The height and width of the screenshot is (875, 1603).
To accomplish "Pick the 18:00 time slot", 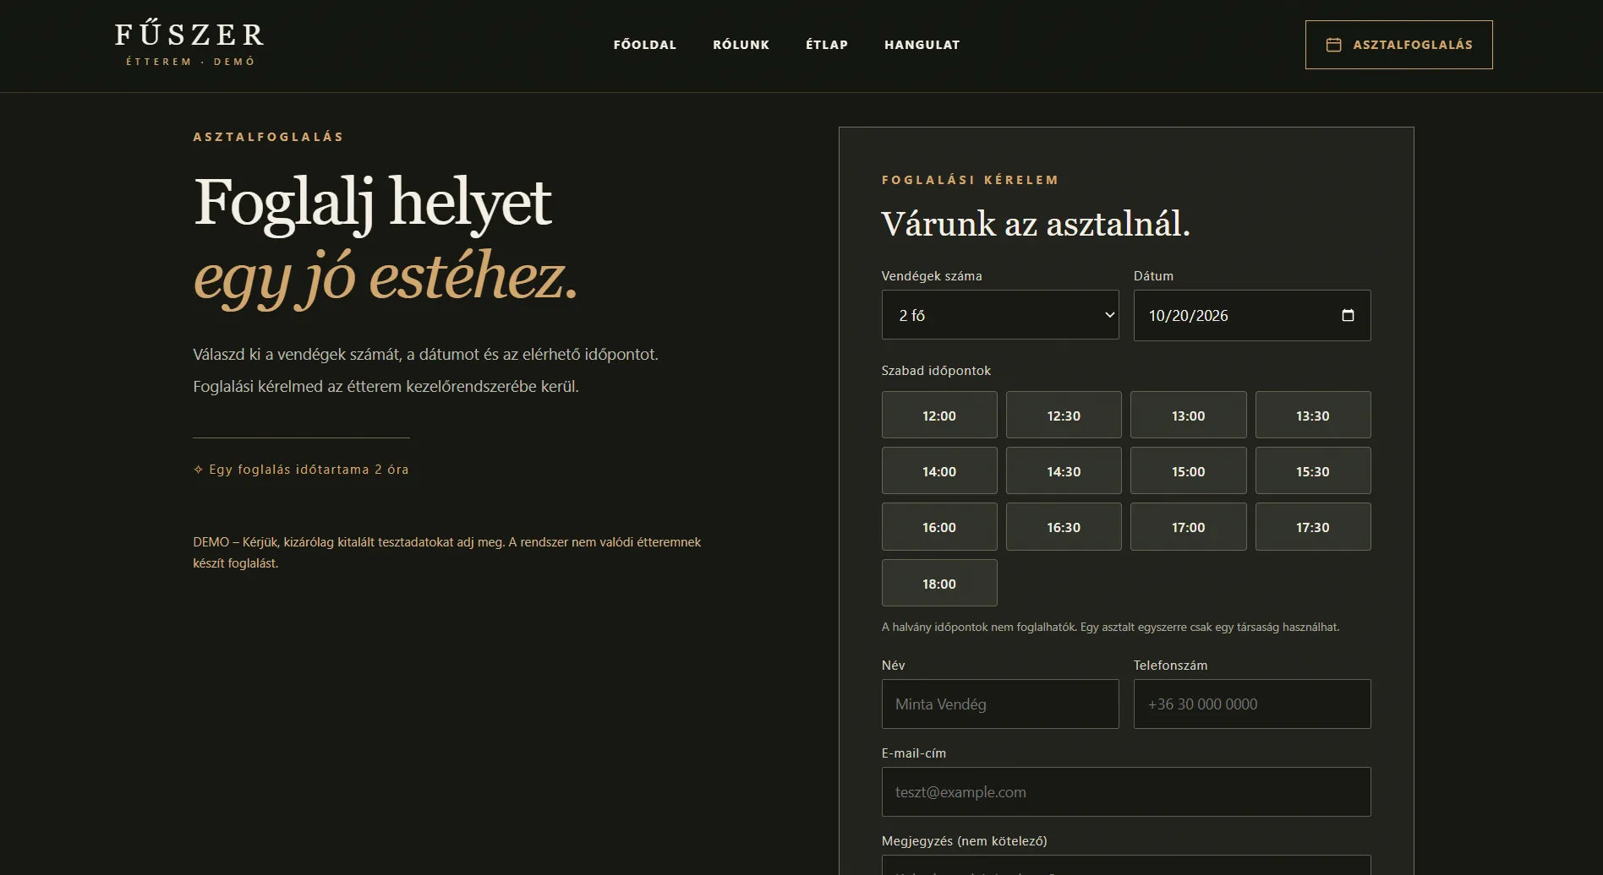I will click(939, 583).
